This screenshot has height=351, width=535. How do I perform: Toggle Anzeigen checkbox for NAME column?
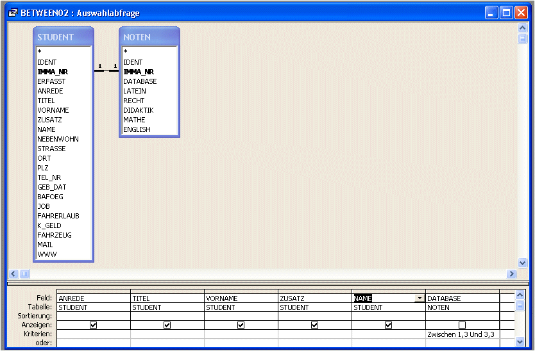tap(388, 325)
